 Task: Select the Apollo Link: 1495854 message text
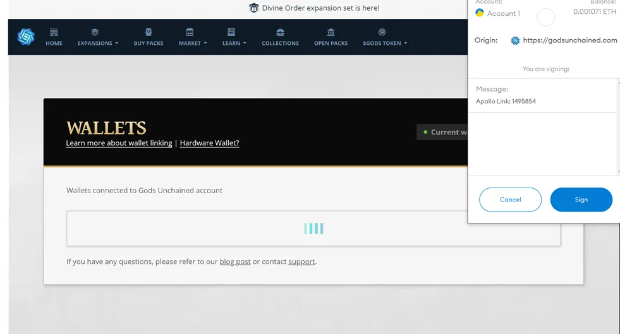point(506,101)
